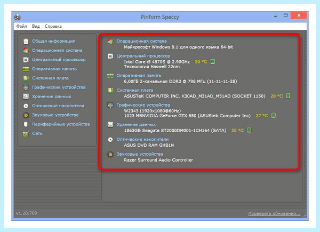Grab the window resize grip corner
Viewport: 320px width, 232px height.
click(305, 215)
